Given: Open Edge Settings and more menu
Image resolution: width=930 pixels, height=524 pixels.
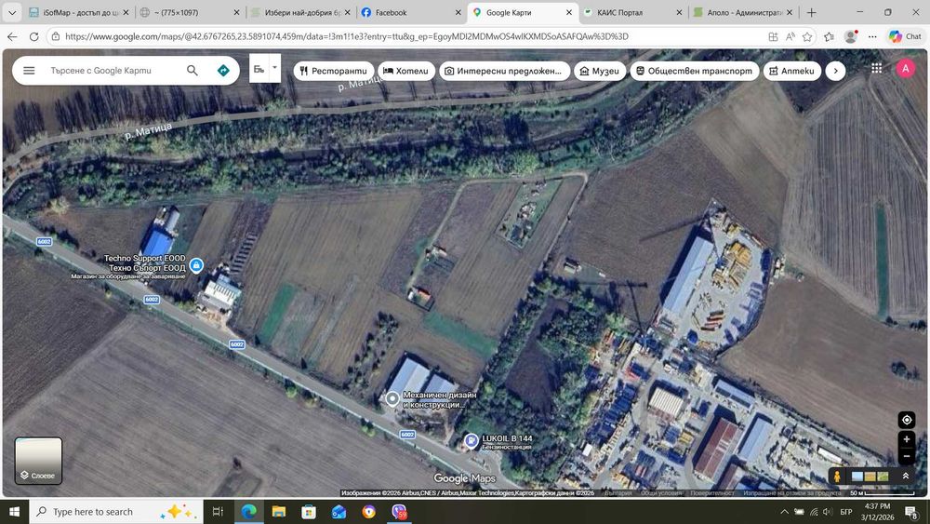Looking at the screenshot, I should pyautogui.click(x=872, y=37).
